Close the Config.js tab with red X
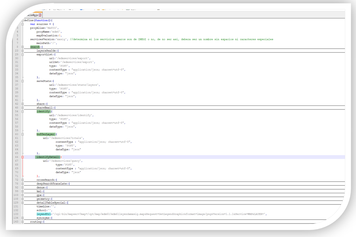The image size is (356, 237). (x=40, y=15)
